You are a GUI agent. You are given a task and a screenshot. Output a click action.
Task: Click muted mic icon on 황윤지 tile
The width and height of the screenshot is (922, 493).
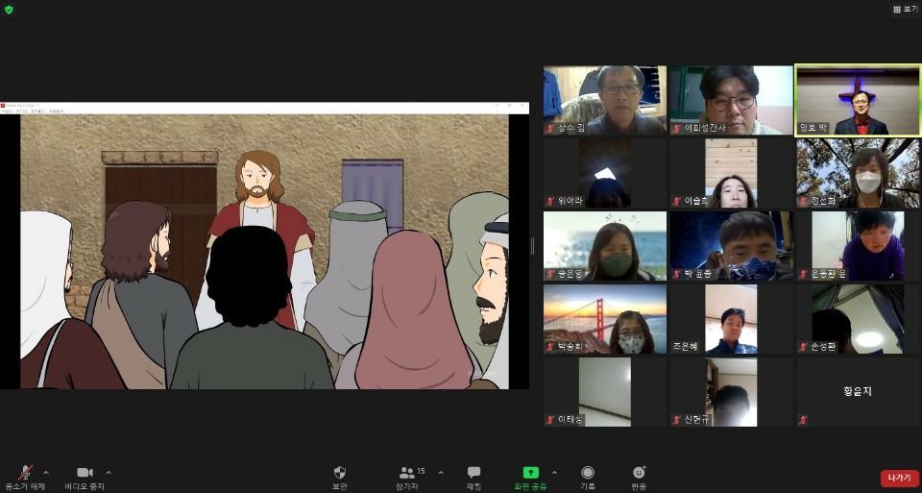click(x=803, y=420)
